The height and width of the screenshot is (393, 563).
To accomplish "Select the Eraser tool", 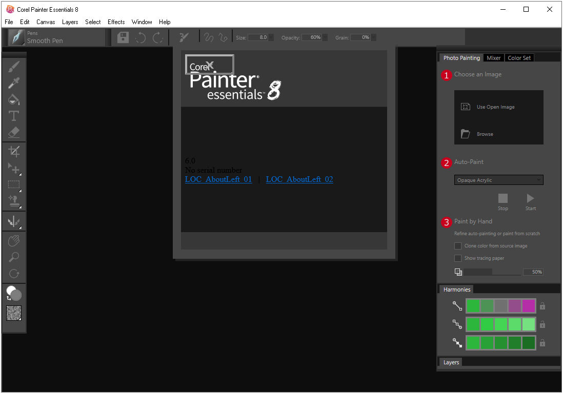I will [14, 132].
